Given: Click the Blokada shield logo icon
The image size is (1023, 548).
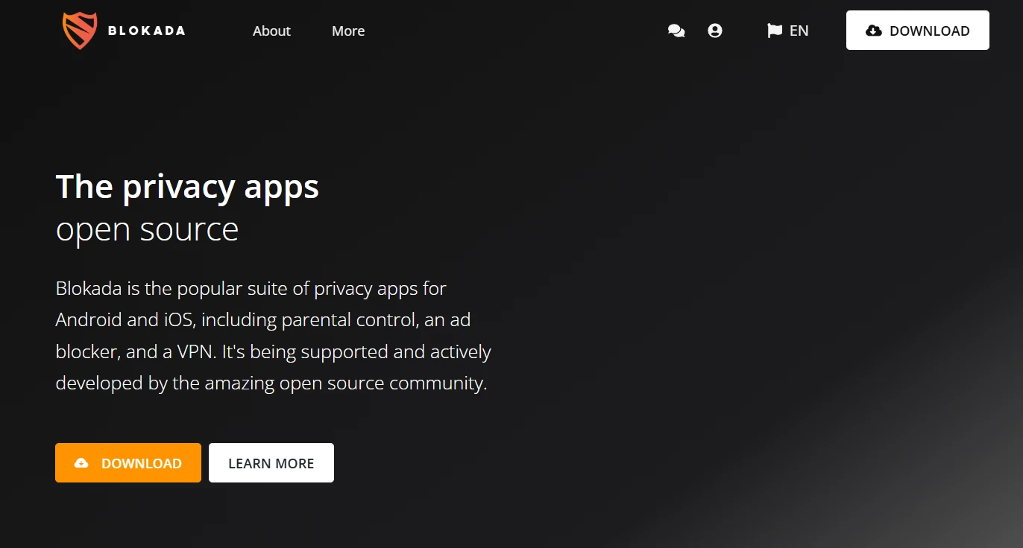Looking at the screenshot, I should tap(80, 31).
